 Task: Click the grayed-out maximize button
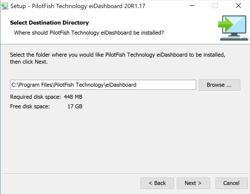point(215,6)
